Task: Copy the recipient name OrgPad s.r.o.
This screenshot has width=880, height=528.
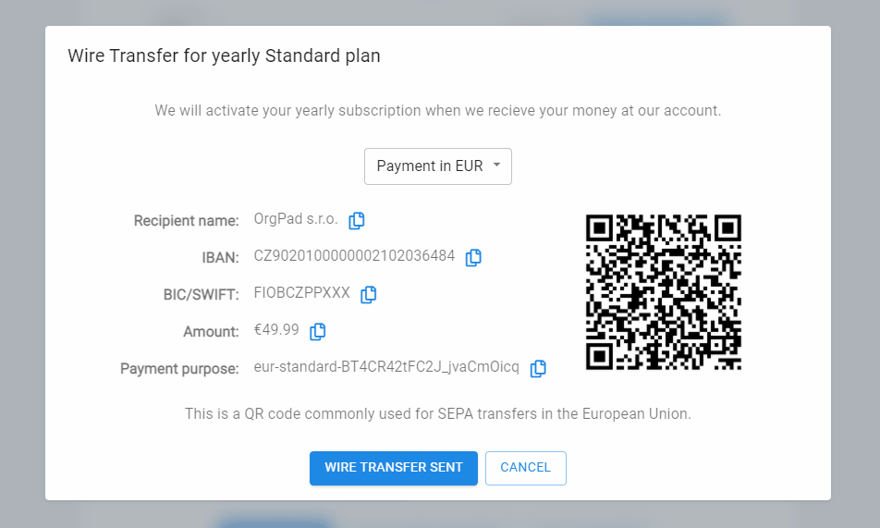Action: [357, 220]
